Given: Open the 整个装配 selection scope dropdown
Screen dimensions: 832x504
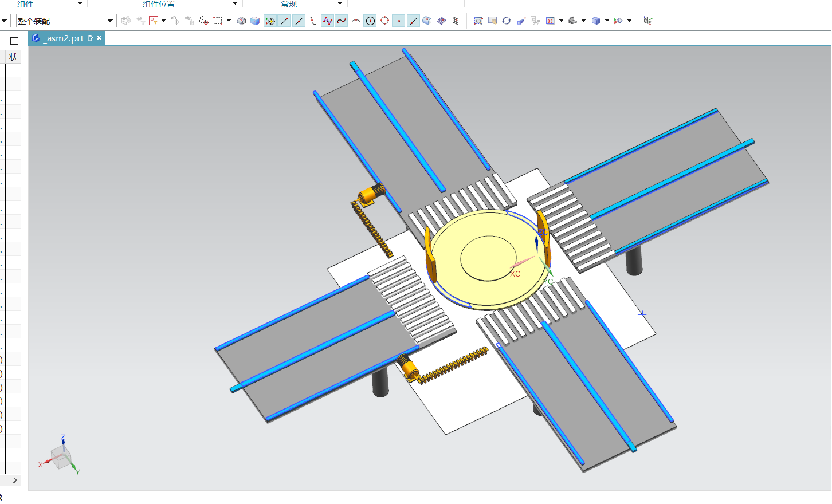Looking at the screenshot, I should pyautogui.click(x=110, y=21).
